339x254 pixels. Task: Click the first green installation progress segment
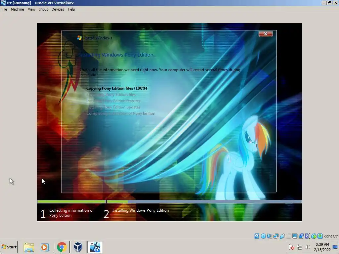click(72, 201)
